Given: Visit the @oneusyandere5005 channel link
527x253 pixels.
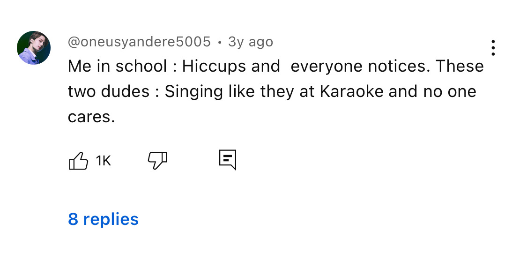Looking at the screenshot, I should [x=139, y=42].
